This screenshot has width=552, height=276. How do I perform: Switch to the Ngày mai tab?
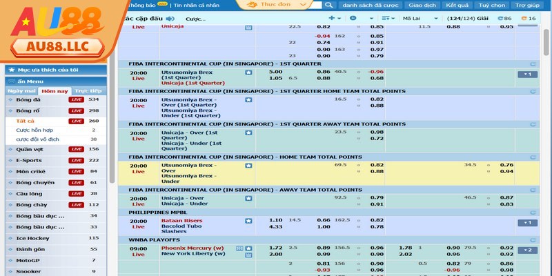[22, 91]
